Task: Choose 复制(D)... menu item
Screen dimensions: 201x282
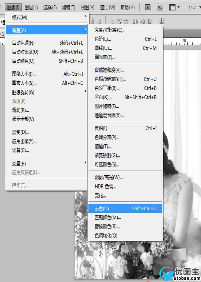Action: point(47,132)
